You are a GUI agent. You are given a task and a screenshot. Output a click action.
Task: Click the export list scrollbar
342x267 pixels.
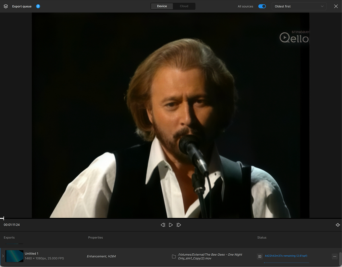(340, 259)
